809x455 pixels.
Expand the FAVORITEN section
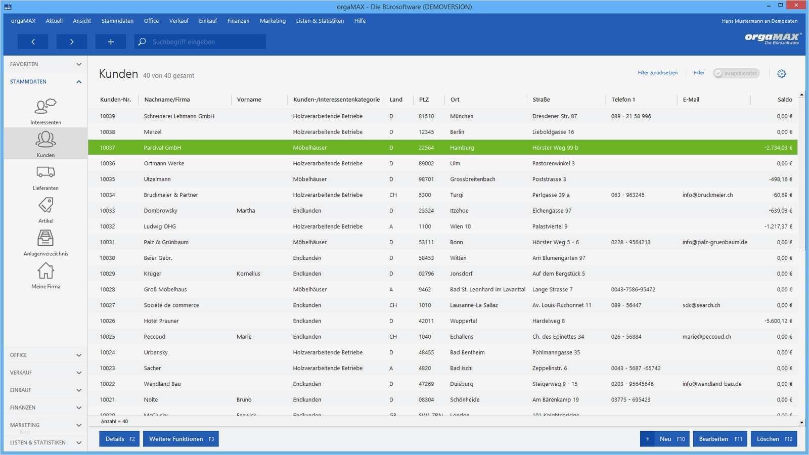45,64
